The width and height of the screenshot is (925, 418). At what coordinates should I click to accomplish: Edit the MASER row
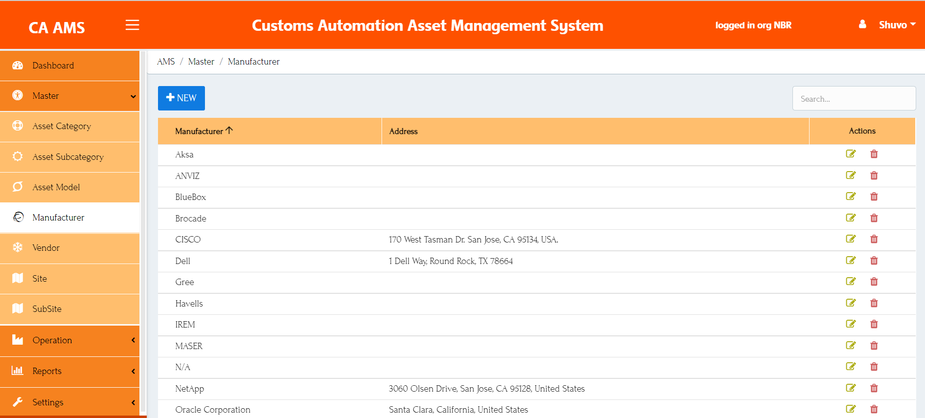pos(851,346)
